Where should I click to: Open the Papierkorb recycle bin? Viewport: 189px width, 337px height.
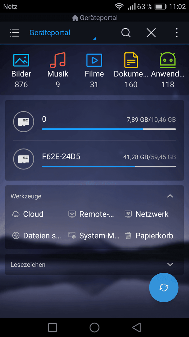149,236
